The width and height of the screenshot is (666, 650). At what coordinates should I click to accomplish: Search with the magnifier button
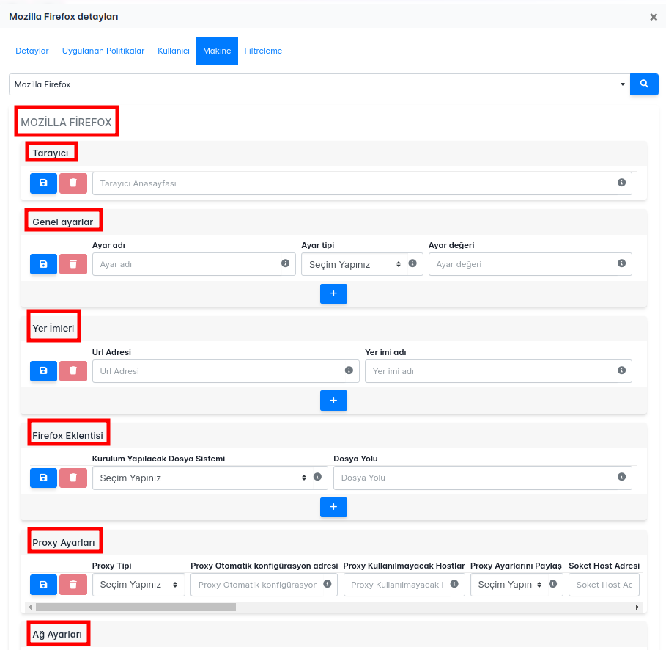pos(644,84)
